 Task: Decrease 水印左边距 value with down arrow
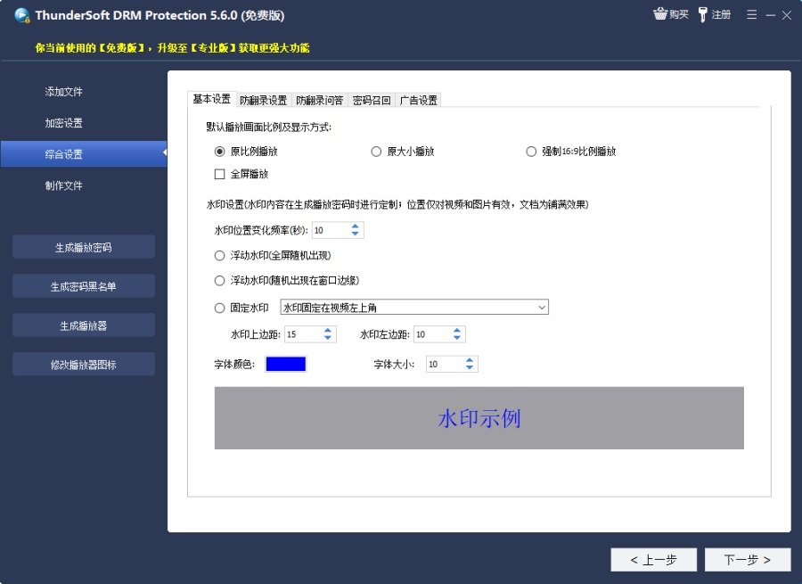[x=457, y=338]
